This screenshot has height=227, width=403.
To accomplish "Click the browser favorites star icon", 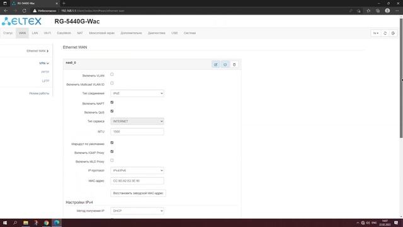I will [368, 11].
